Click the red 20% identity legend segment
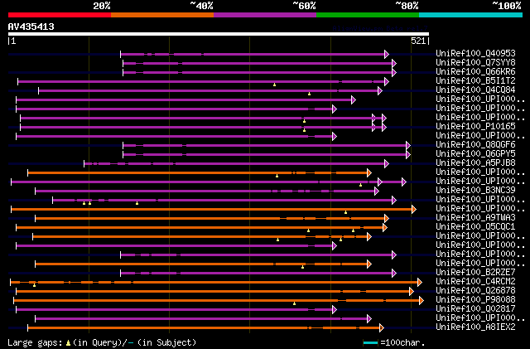The height and width of the screenshot is (349, 530). 60,15
